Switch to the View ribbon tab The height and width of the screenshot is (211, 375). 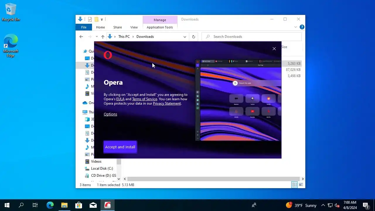tap(134, 27)
